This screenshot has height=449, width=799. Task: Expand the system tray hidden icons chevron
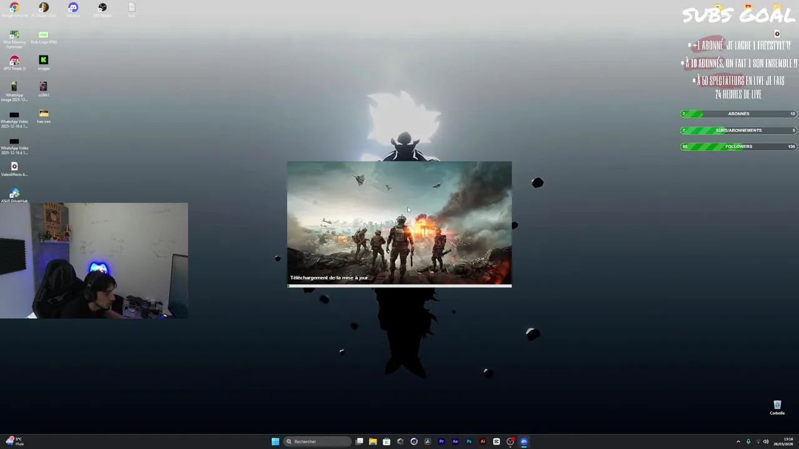(x=738, y=442)
